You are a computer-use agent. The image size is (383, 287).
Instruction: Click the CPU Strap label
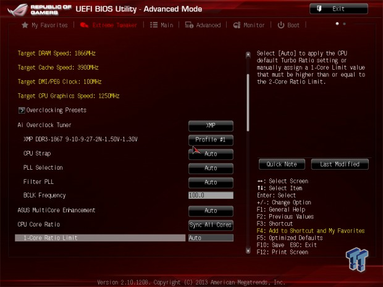(x=37, y=153)
